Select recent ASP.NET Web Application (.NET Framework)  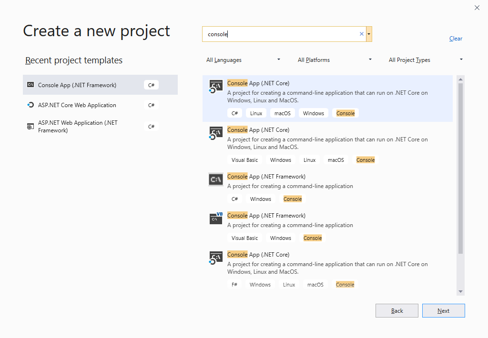100,127
